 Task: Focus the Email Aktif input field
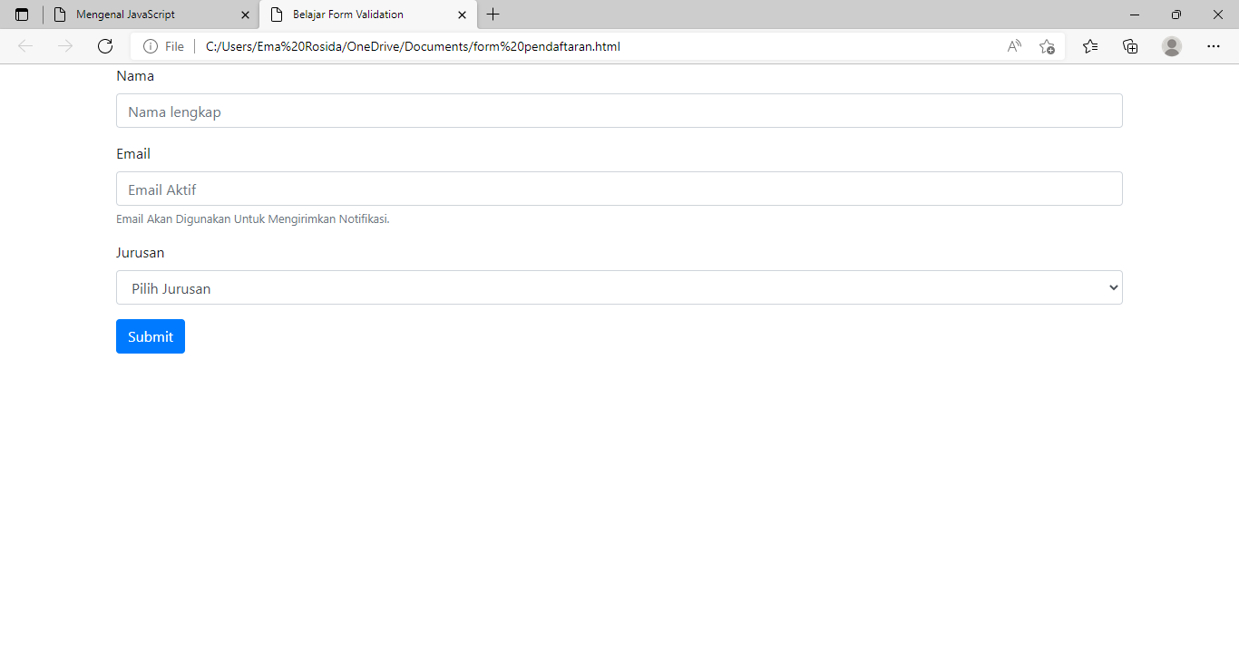[x=619, y=189]
